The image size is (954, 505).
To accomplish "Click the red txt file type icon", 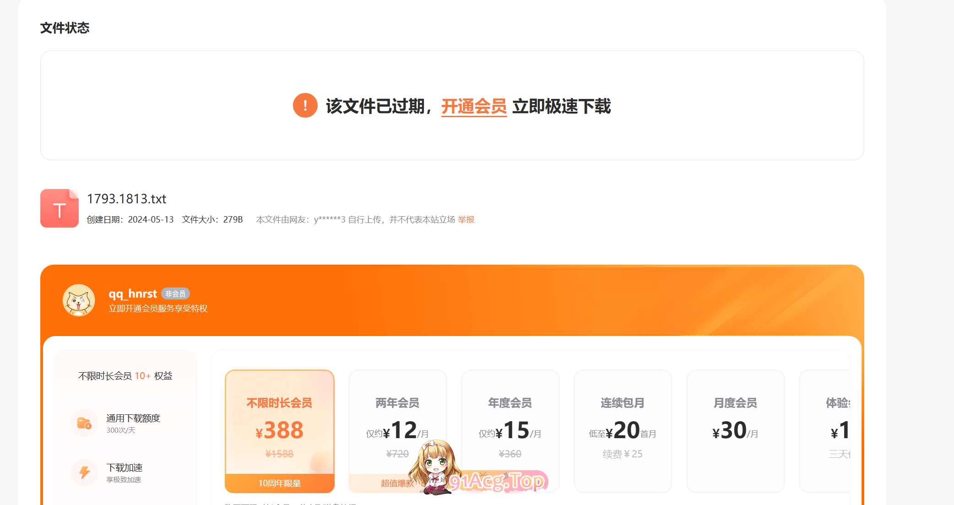I will [60, 208].
